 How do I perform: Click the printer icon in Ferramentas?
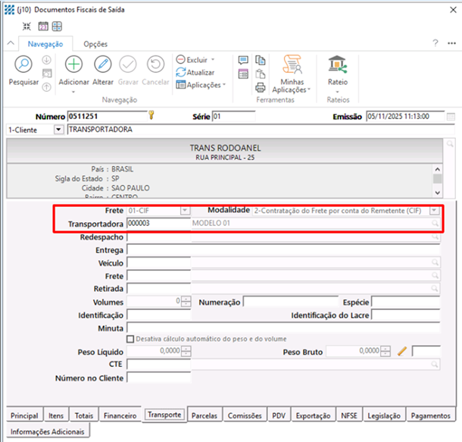click(260, 86)
